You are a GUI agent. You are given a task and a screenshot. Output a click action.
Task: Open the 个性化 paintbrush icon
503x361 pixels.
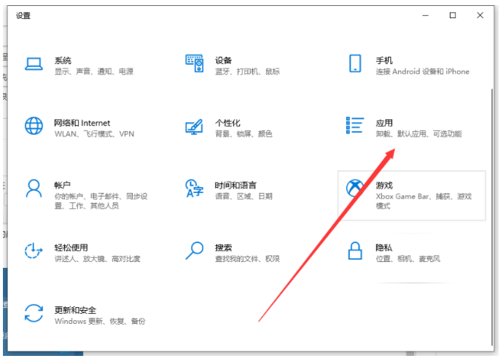[x=195, y=126]
